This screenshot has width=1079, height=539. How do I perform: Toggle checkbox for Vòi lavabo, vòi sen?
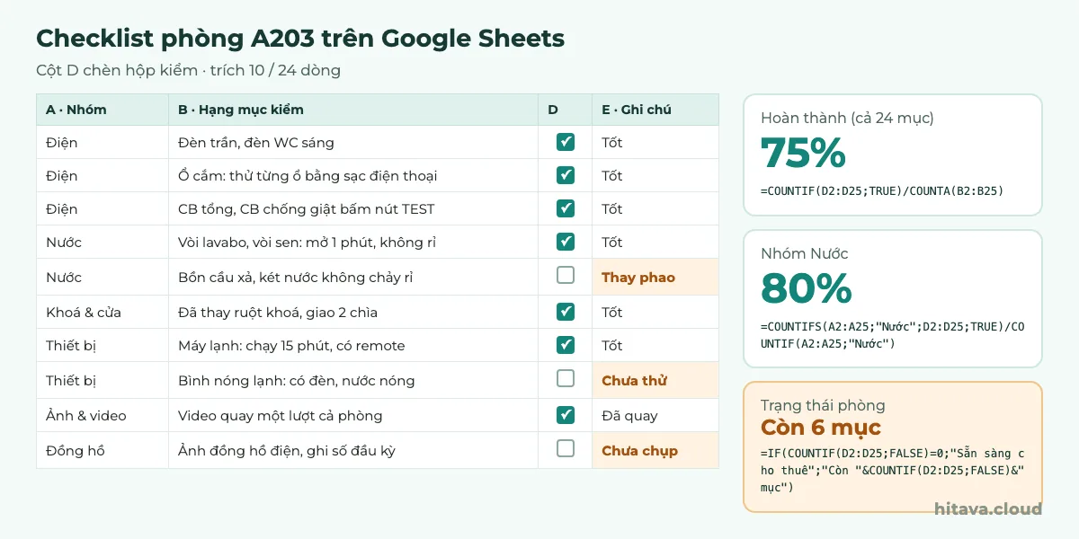566,242
